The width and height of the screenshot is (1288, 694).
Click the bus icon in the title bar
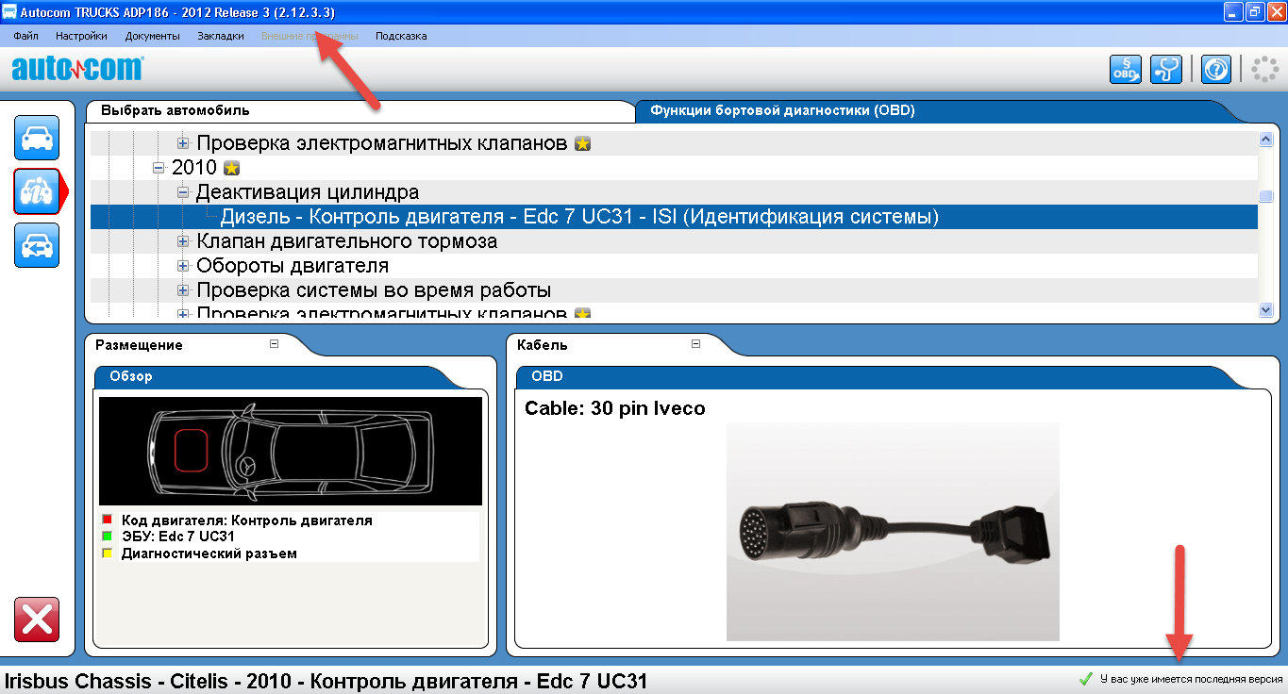[x=9, y=12]
